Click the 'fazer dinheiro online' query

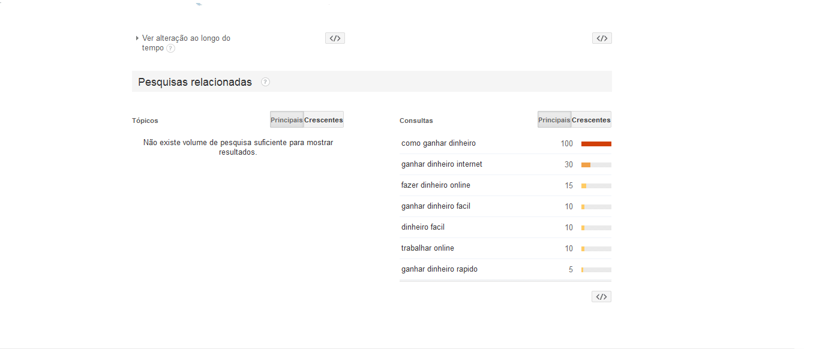click(436, 185)
